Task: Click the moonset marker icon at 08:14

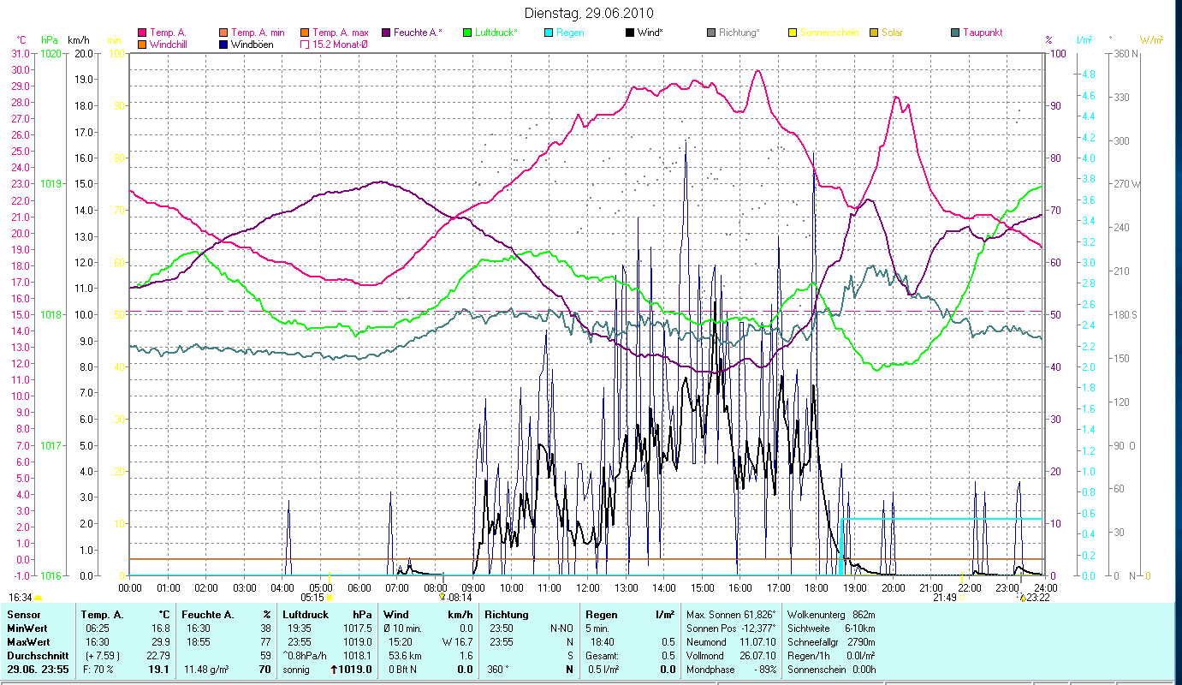Action: point(443,598)
